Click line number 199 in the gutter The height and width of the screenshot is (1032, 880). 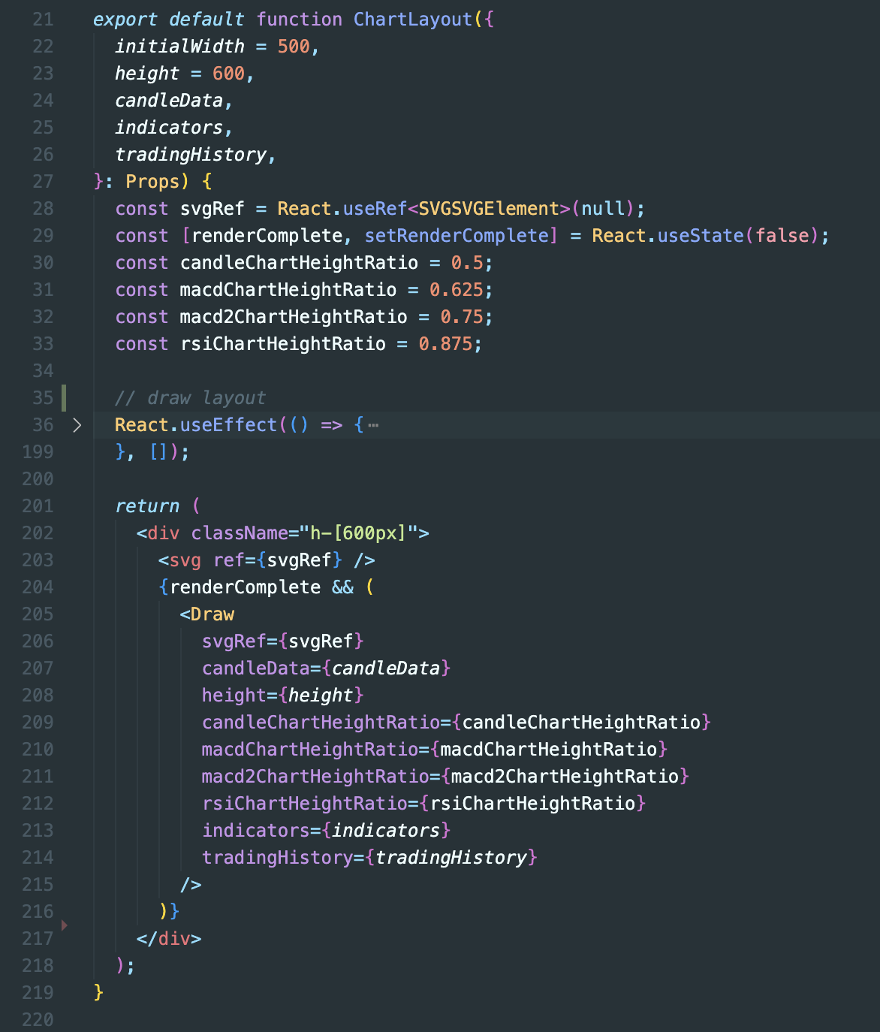click(38, 452)
